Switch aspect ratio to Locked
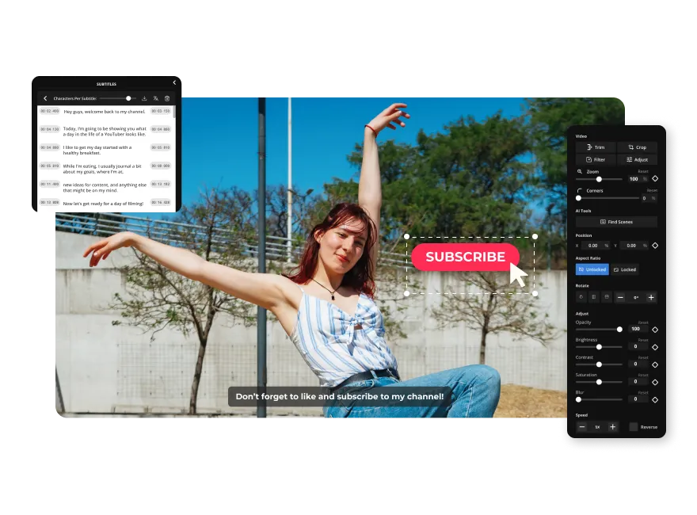This screenshot has height=515, width=697. (625, 269)
